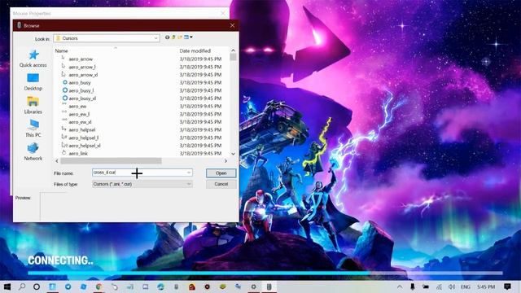Image resolution: width=521 pixels, height=293 pixels.
Task: Open the clock showing 5:45 PM
Action: (486, 286)
